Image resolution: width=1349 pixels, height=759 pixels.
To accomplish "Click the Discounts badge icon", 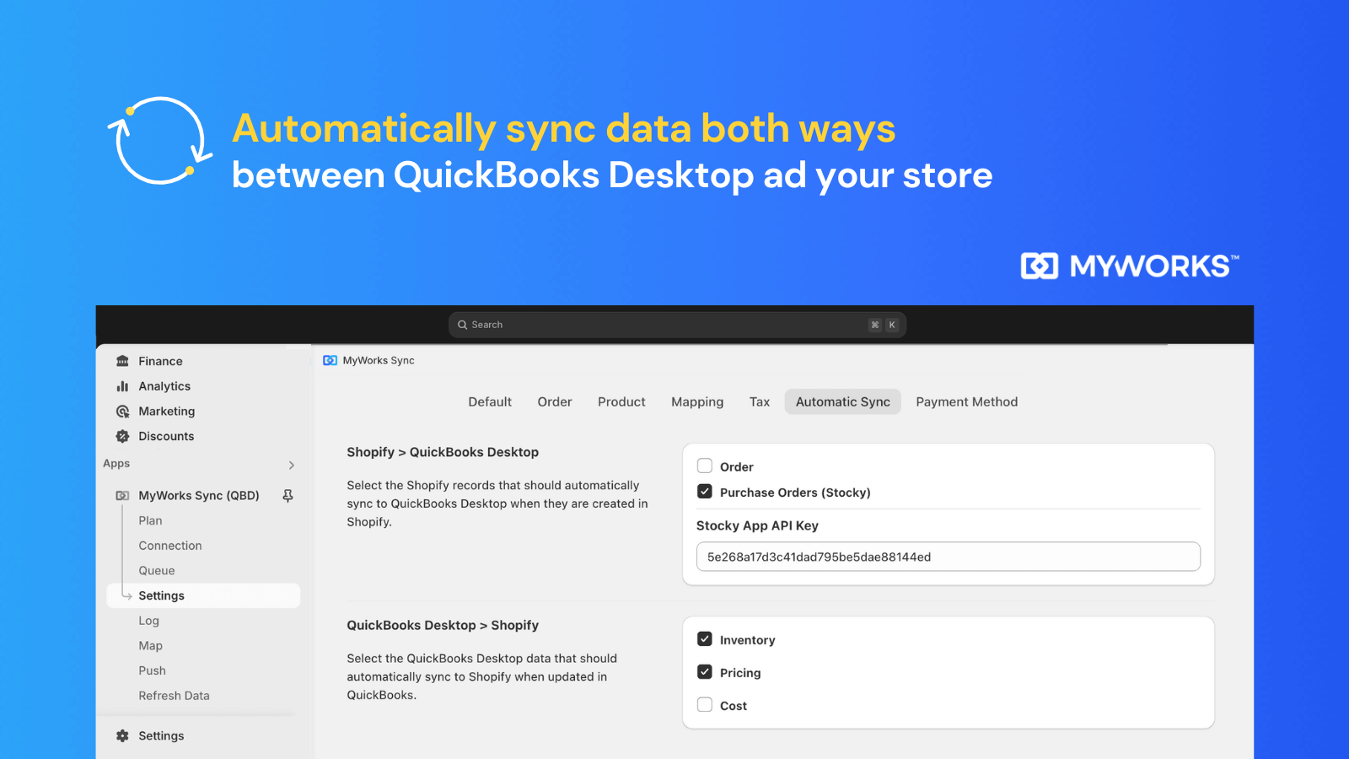I will coord(121,436).
